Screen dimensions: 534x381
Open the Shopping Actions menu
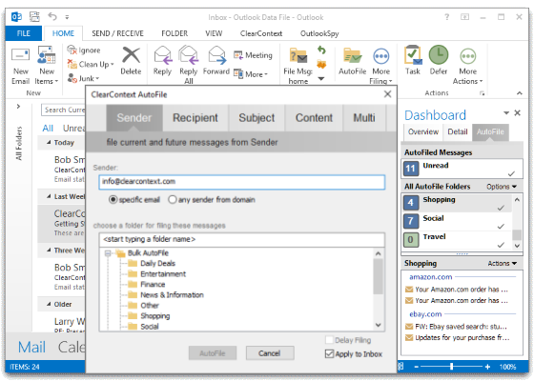click(502, 263)
